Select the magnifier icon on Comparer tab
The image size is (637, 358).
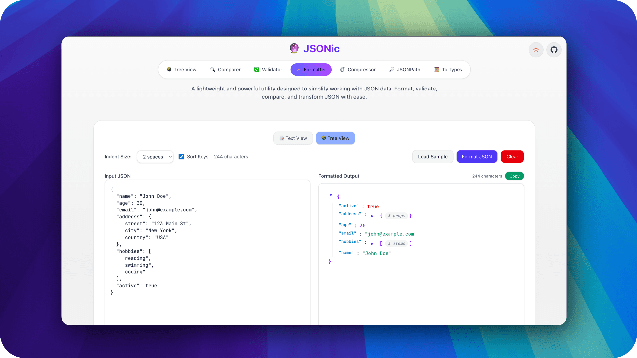tap(213, 69)
